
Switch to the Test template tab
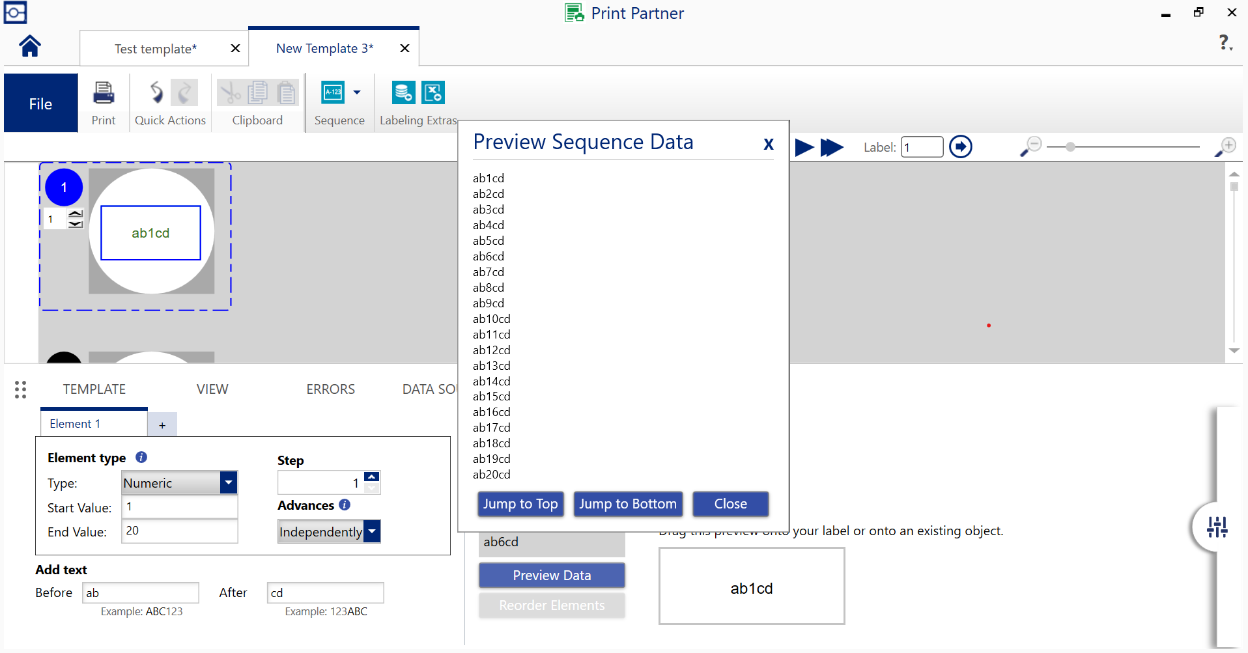156,49
